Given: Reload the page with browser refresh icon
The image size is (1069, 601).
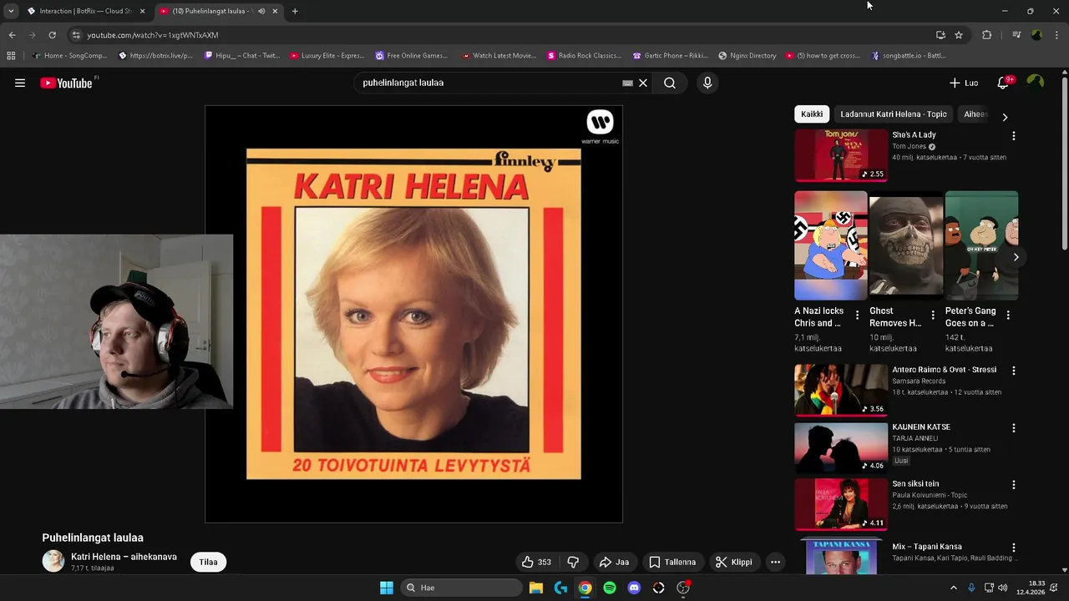Looking at the screenshot, I should point(52,35).
